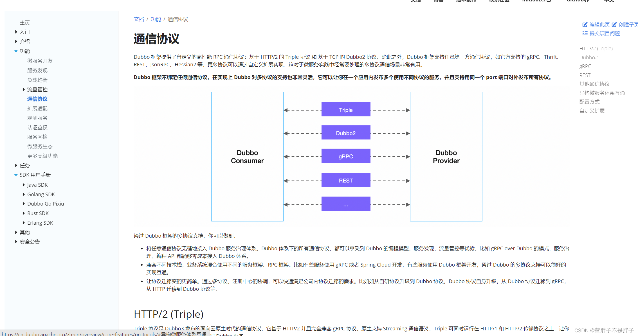Viewport: 638px width, 336px height.
Task: Expand the 介绍 sidebar section
Action: point(16,41)
